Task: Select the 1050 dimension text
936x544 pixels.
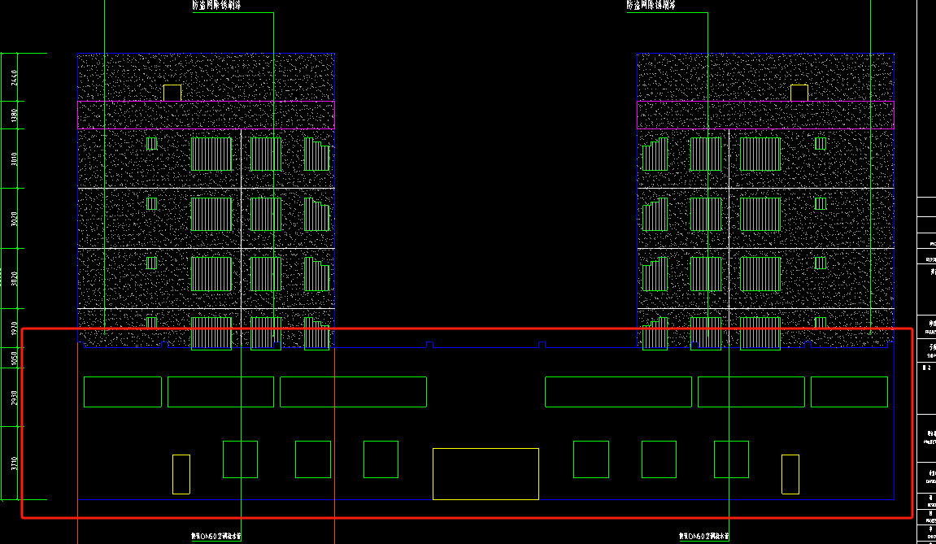Action: coord(15,358)
